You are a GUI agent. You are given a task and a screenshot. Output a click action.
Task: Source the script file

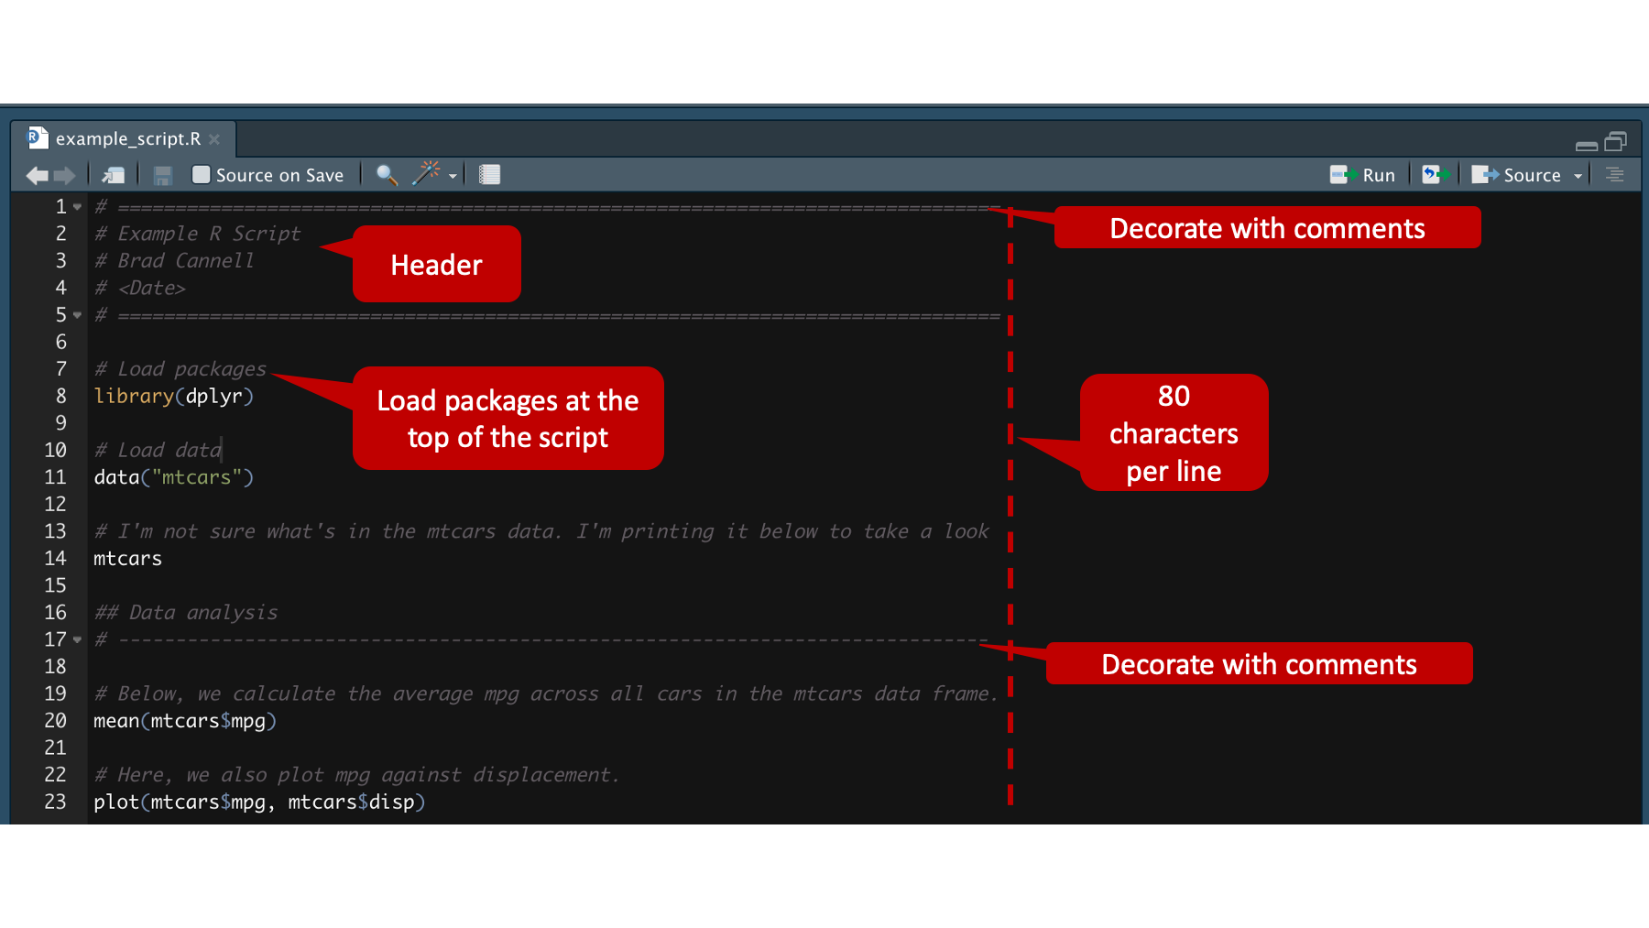[1516, 175]
